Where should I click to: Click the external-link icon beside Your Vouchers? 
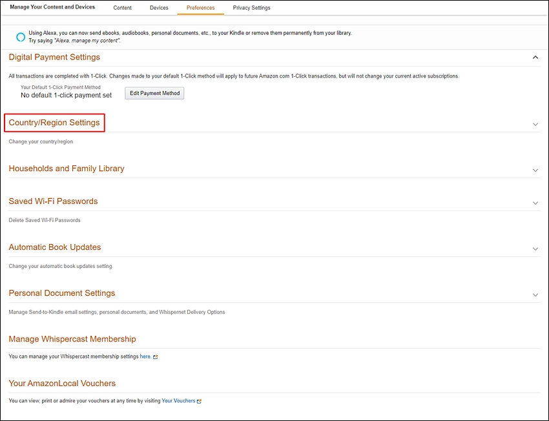pos(199,401)
